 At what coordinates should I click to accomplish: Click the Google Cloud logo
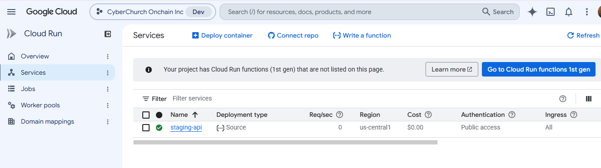tap(51, 12)
